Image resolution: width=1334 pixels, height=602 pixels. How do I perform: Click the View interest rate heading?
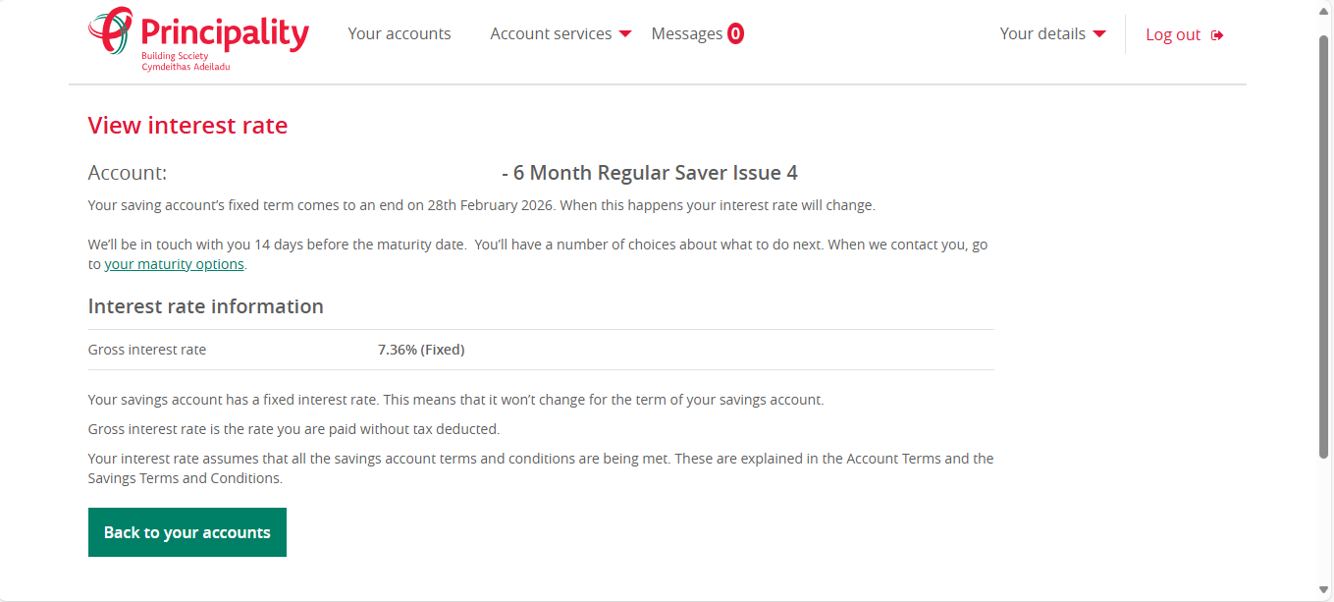[x=187, y=126]
